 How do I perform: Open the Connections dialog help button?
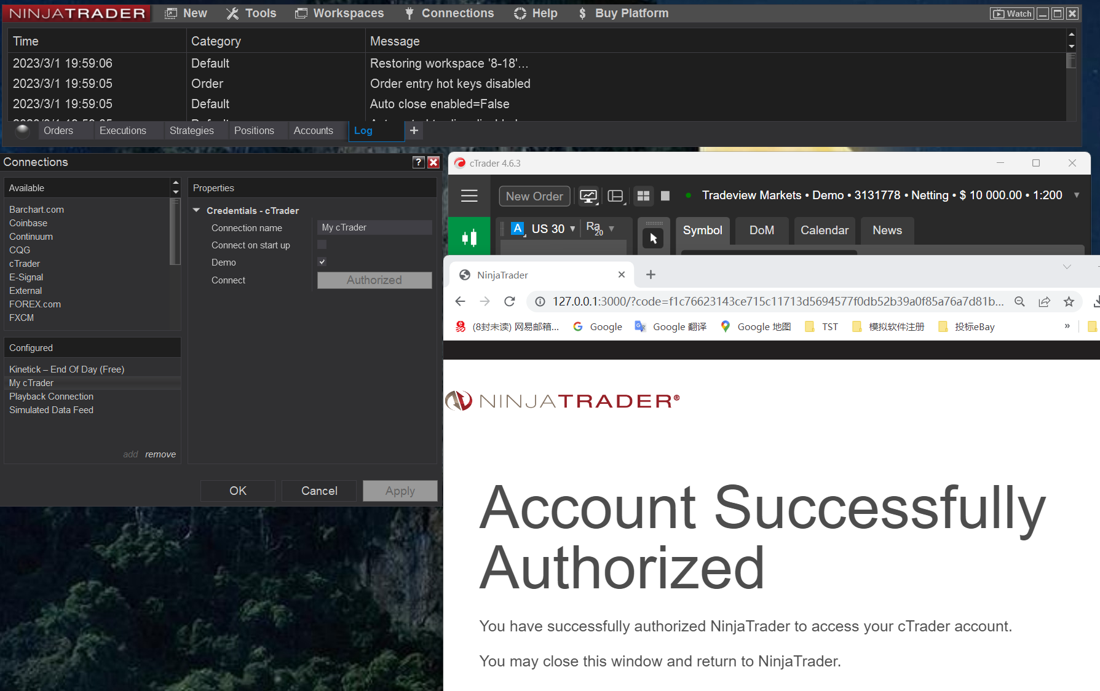[x=419, y=162]
